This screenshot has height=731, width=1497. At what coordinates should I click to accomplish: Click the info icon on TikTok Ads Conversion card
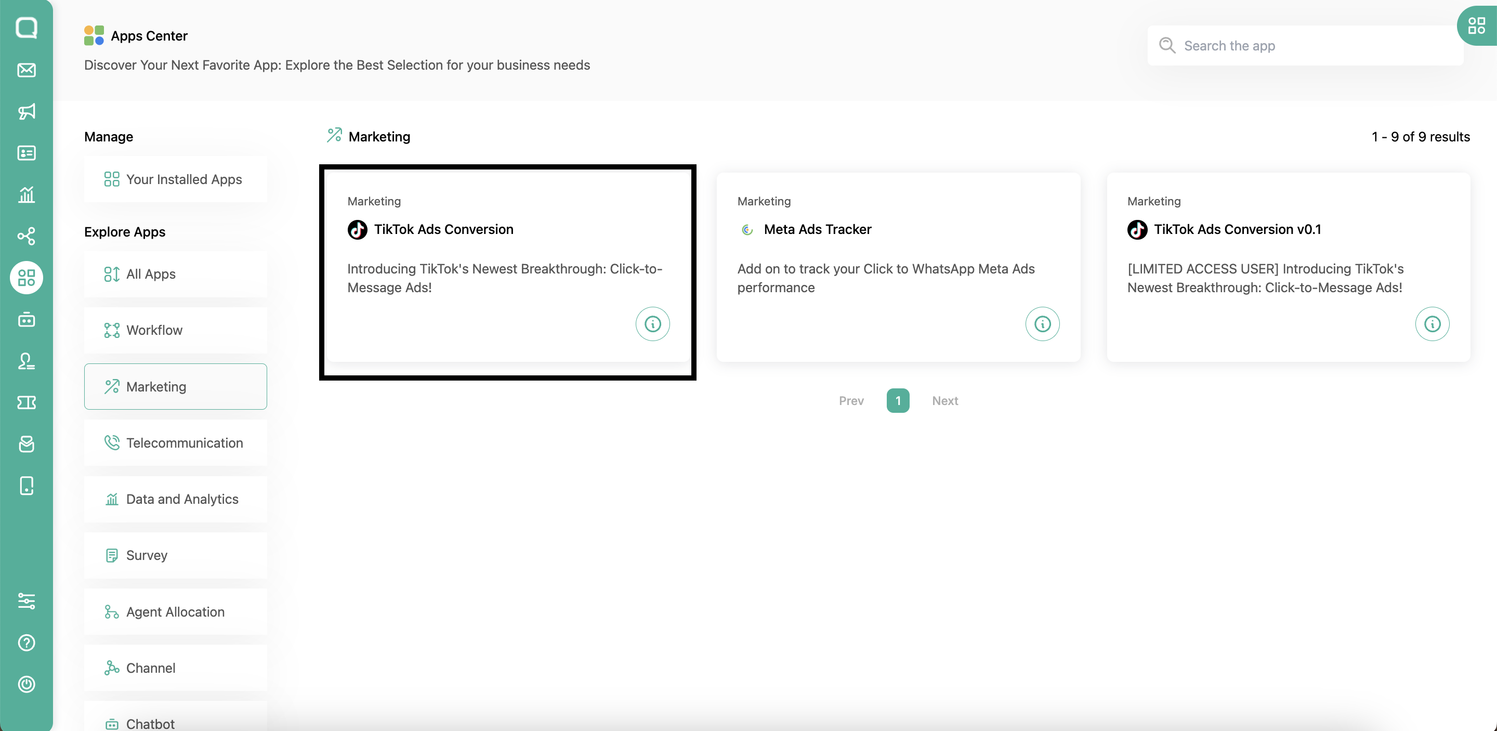pyautogui.click(x=652, y=324)
